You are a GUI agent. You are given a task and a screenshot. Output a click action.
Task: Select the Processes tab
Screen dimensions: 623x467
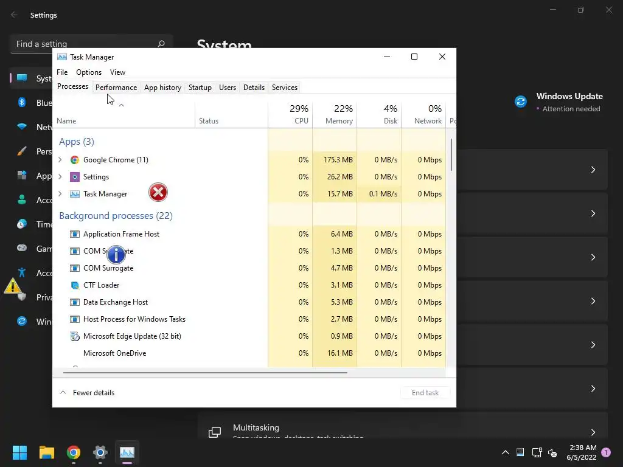73,86
